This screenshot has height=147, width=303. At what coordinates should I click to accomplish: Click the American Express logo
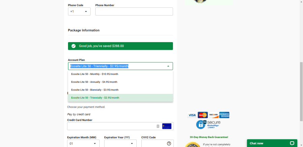(x=224, y=115)
